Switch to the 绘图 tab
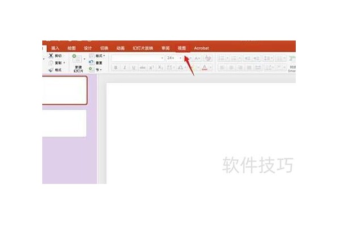338x225 pixels. tap(72, 48)
